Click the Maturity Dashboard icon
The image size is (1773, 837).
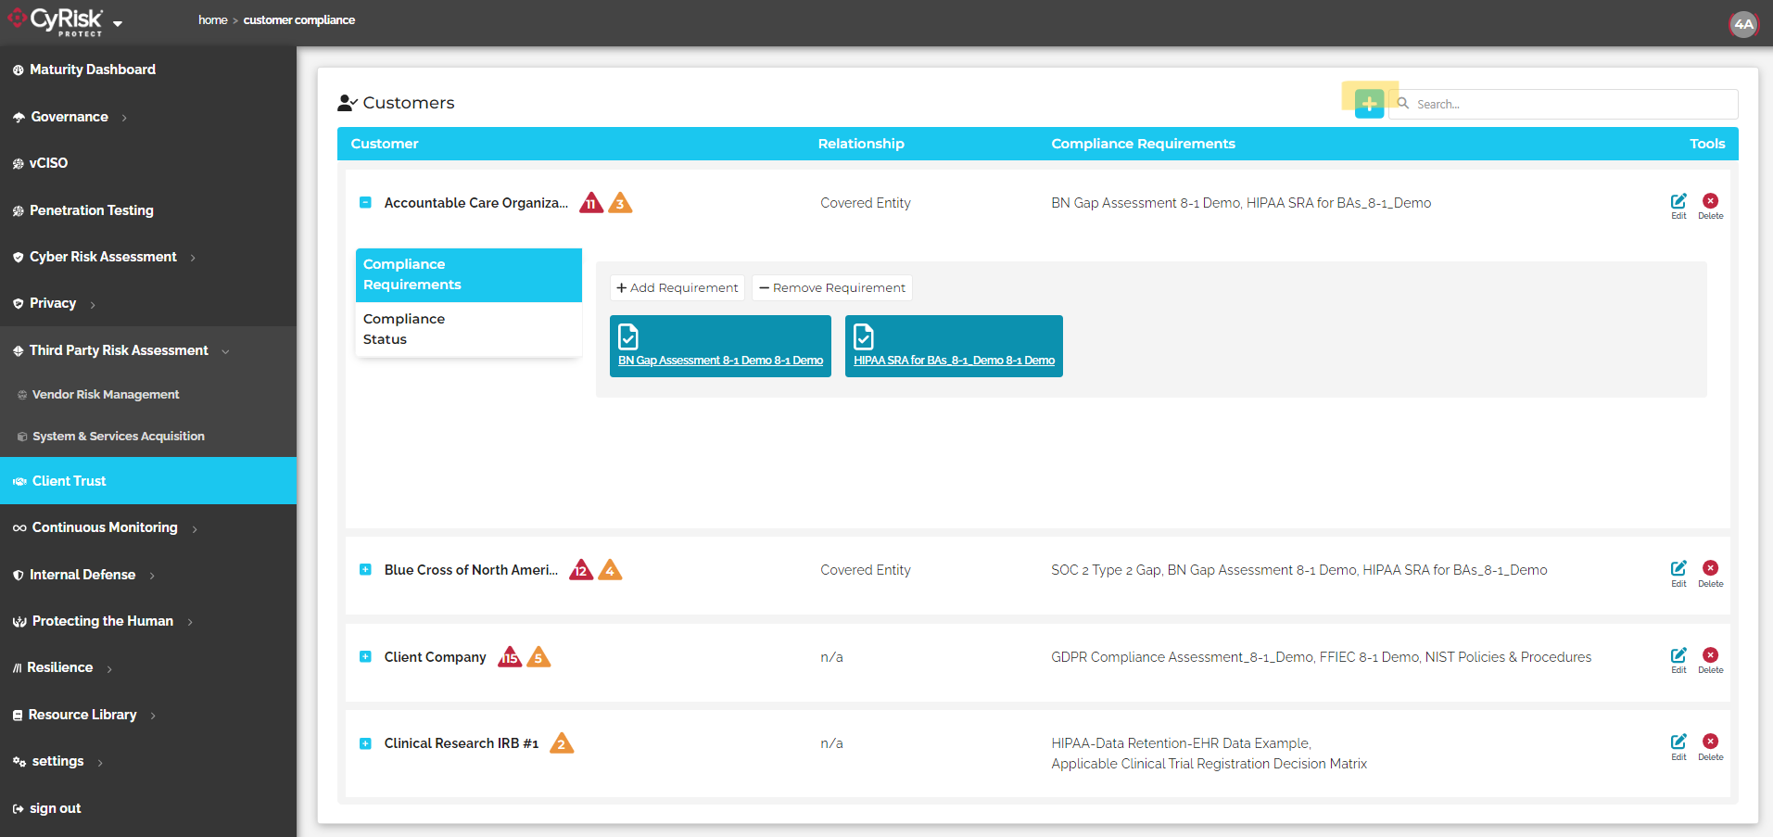coord(16,69)
